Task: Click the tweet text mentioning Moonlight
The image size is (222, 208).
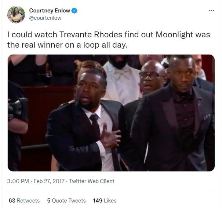Action: point(109,40)
